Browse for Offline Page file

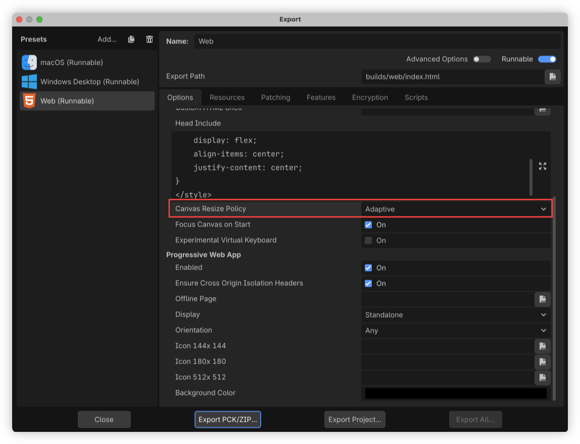tap(543, 299)
